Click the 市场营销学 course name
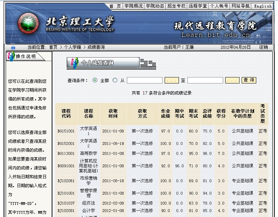 (x=88, y=181)
